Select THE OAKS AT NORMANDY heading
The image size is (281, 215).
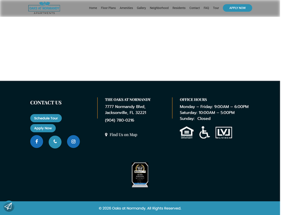(x=128, y=100)
